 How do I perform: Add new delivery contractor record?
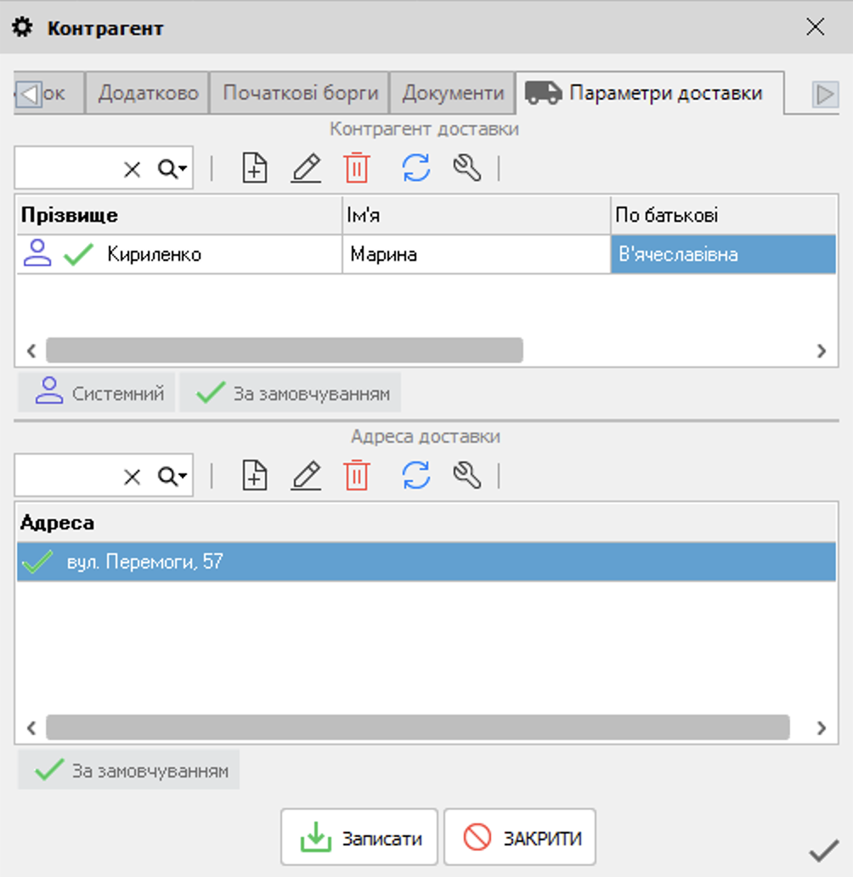coord(255,167)
